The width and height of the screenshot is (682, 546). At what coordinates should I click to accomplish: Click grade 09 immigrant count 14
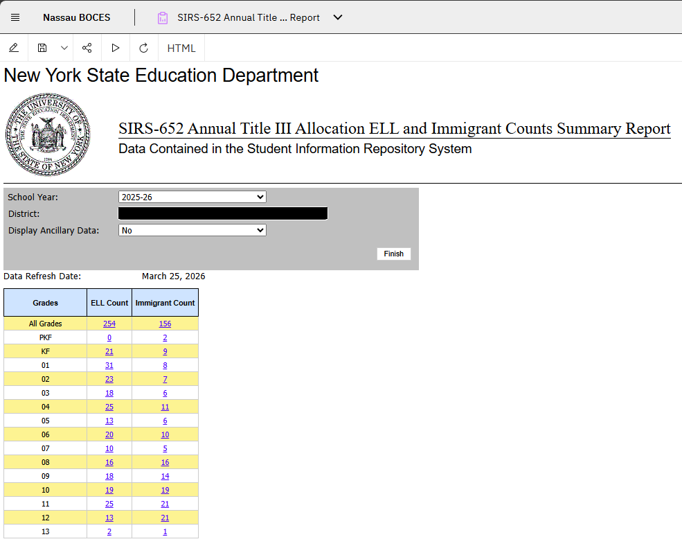pos(165,476)
